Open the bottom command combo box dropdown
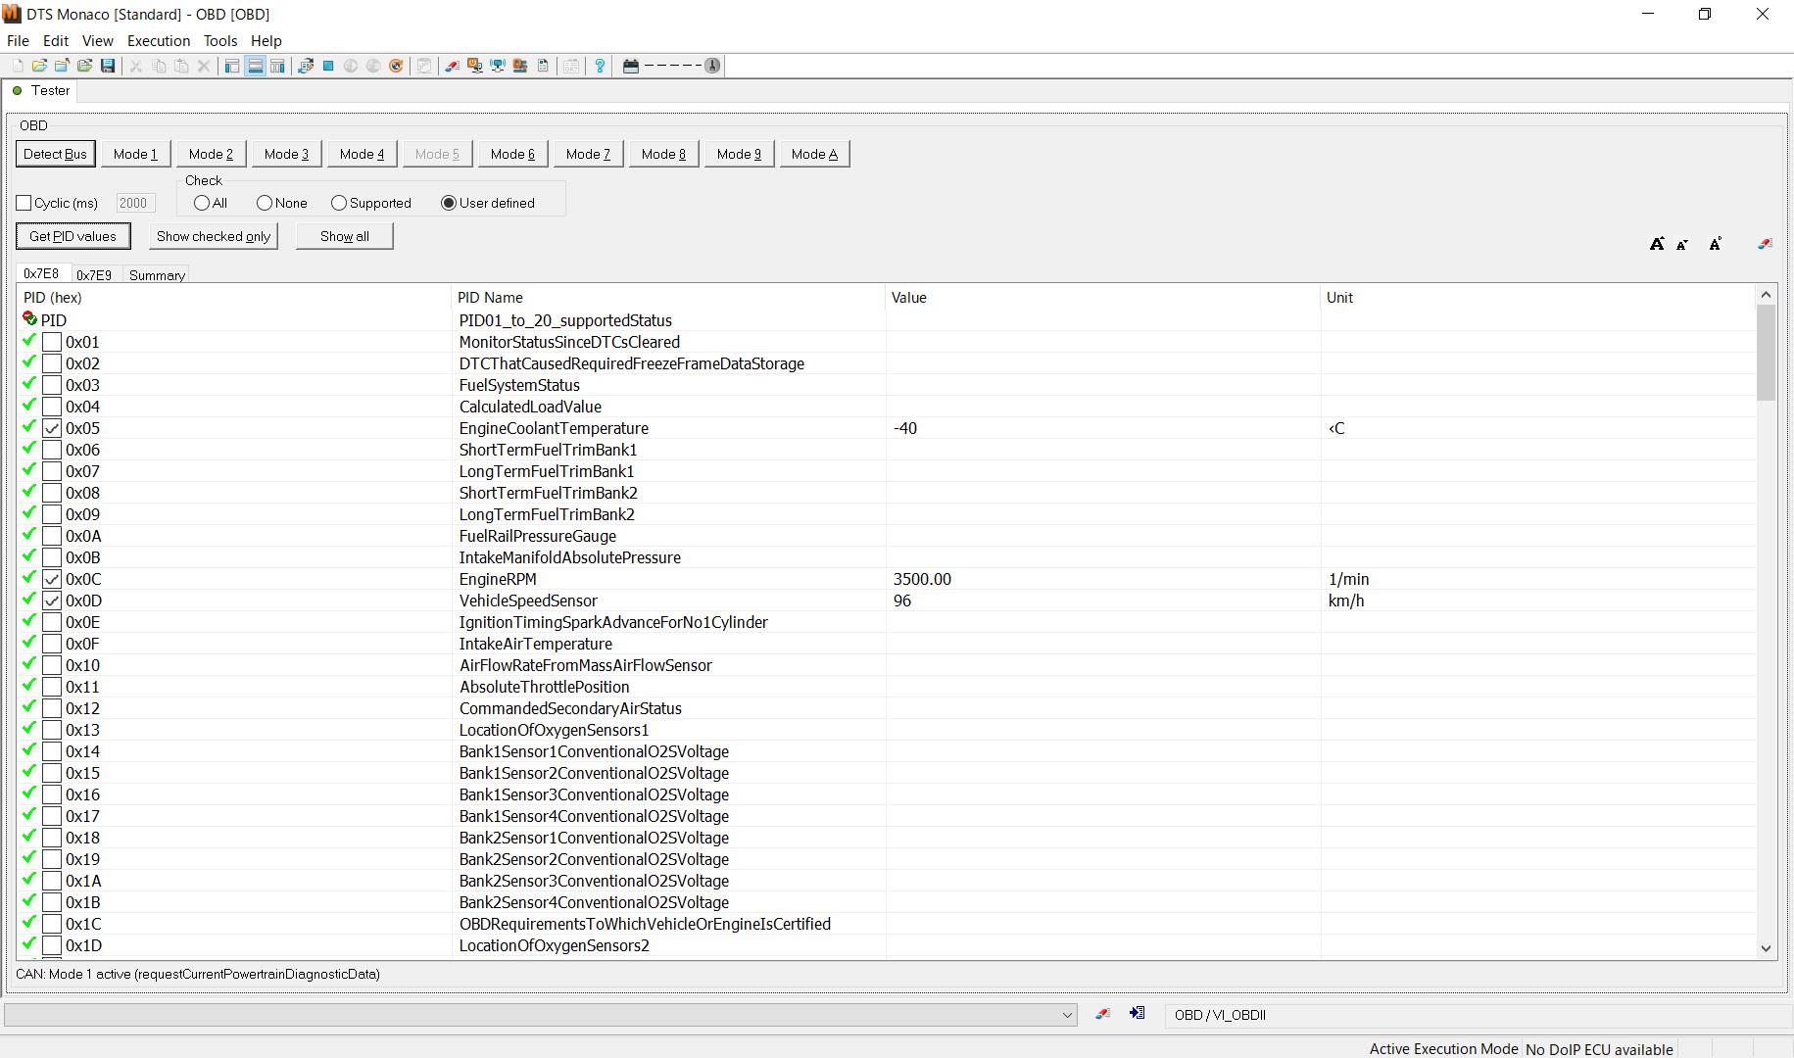This screenshot has width=1794, height=1058. 1067,1015
